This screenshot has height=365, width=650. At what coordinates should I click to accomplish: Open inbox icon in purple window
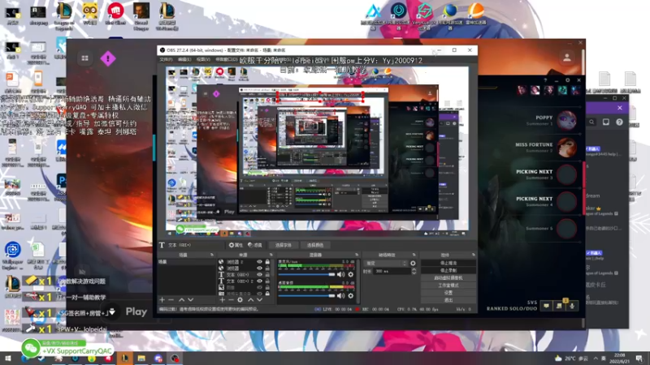tap(605, 122)
